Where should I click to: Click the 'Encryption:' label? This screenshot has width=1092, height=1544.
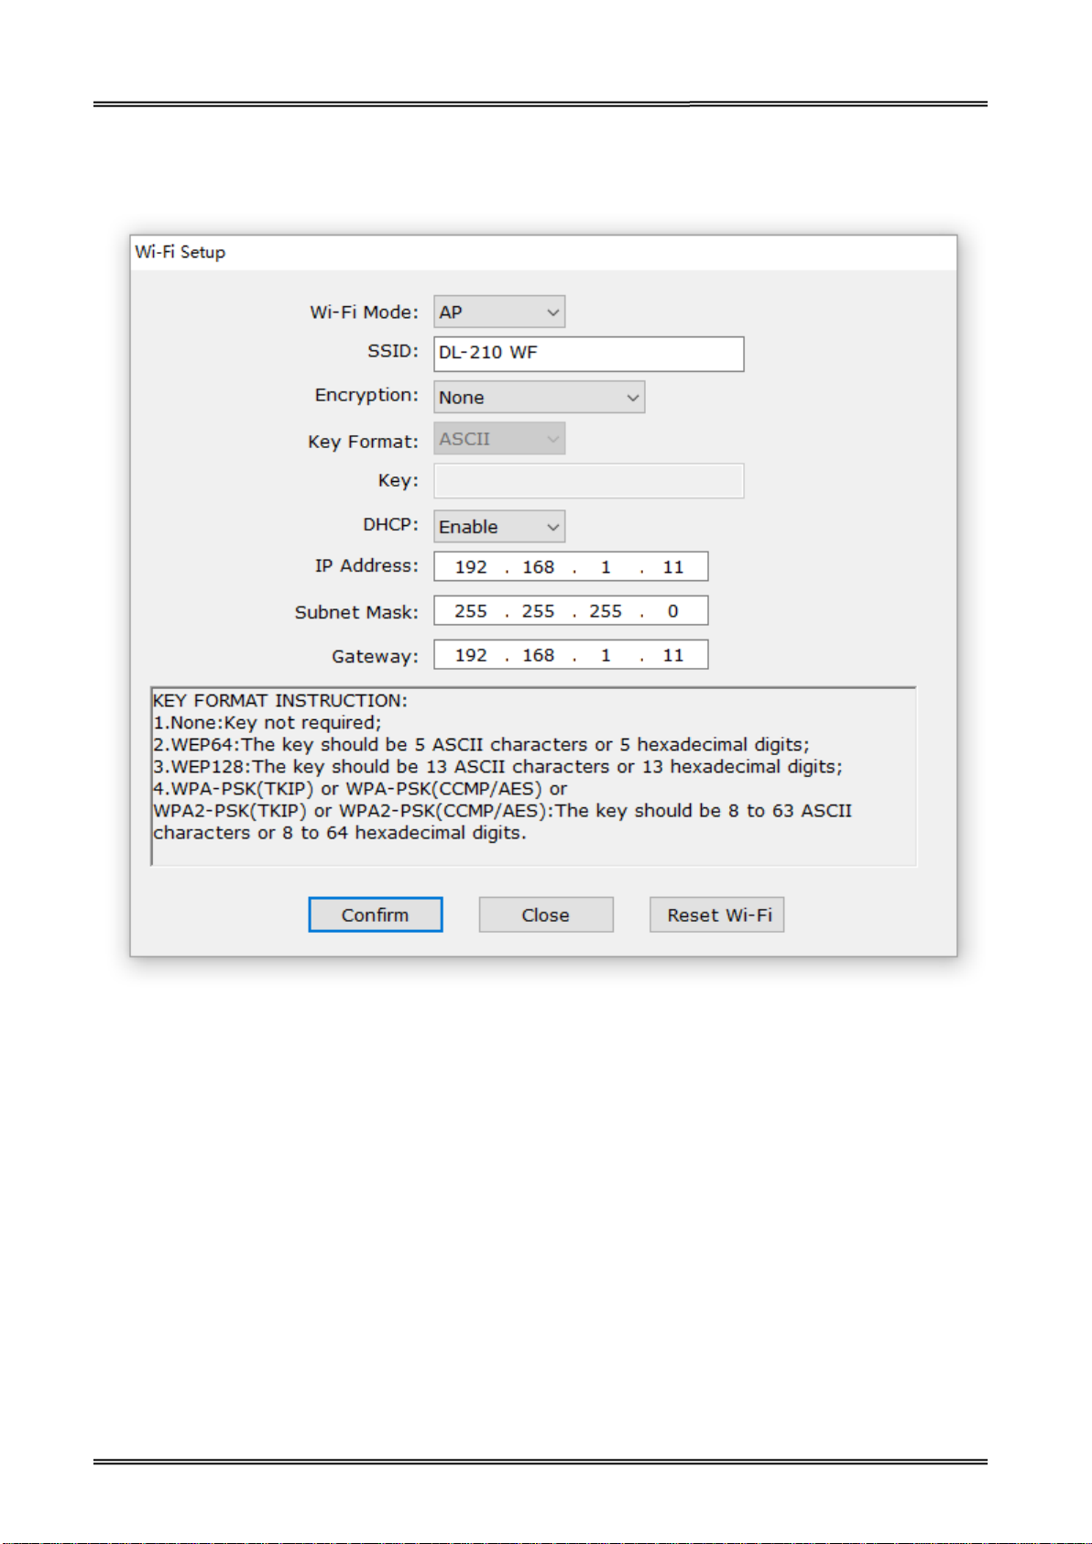click(x=366, y=395)
